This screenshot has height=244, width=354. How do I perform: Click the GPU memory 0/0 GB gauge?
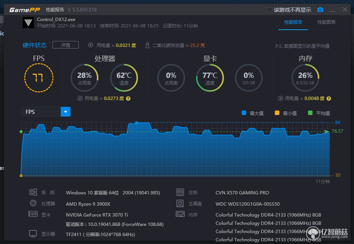click(249, 78)
